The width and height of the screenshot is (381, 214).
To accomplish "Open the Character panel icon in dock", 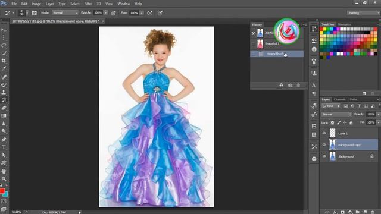I will [x=314, y=86].
